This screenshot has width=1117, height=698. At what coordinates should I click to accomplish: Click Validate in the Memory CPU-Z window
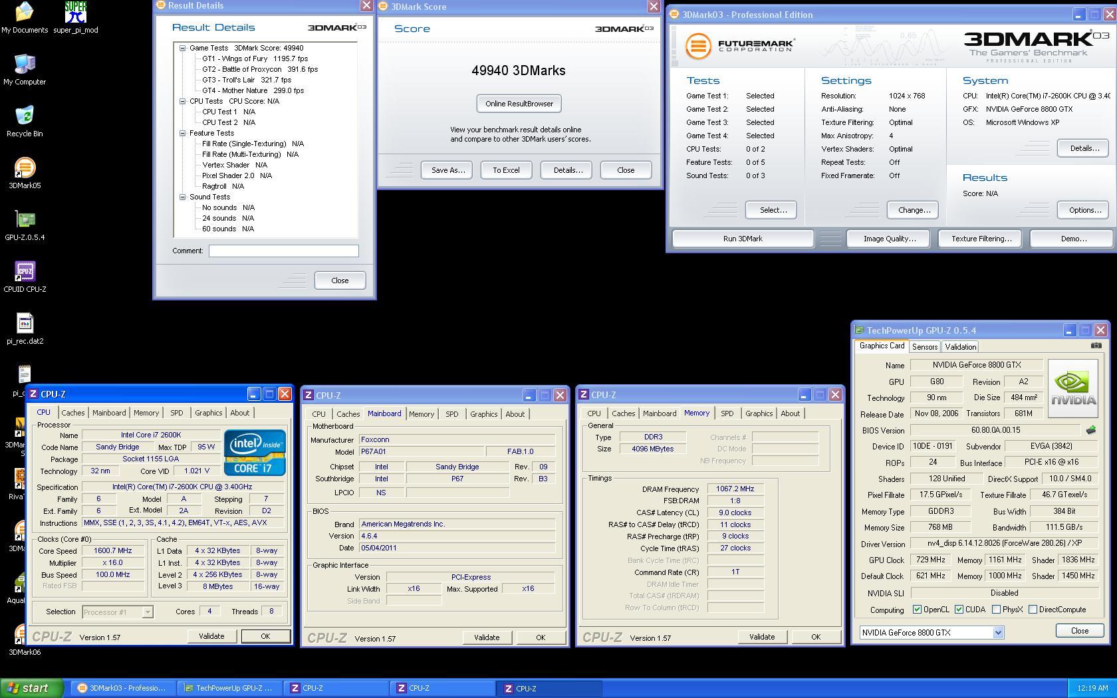762,637
